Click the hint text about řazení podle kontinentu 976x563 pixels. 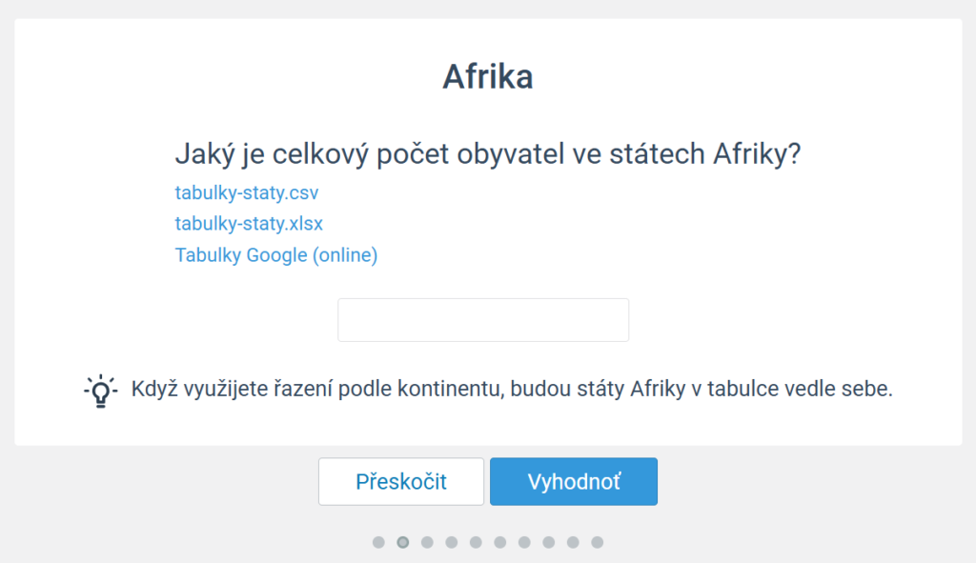[x=512, y=389]
